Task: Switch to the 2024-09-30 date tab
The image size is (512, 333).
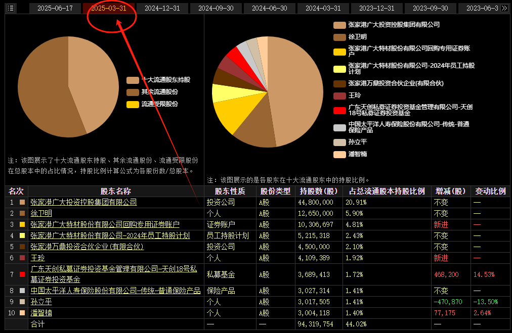Action: click(216, 8)
